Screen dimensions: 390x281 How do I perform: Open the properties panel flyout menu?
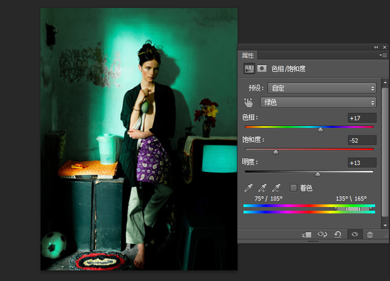[383, 55]
